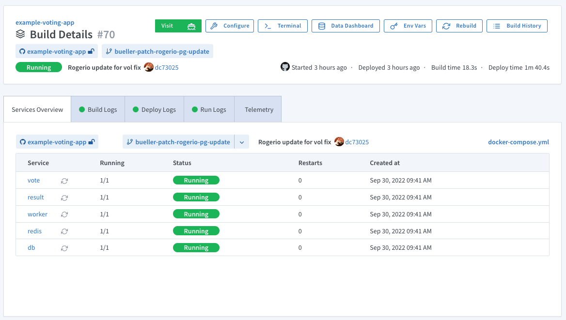Click the Running badge in worker row
Viewport: 566px width, 320px height.
coord(196,214)
